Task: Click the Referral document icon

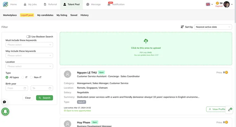Action: 45,4
